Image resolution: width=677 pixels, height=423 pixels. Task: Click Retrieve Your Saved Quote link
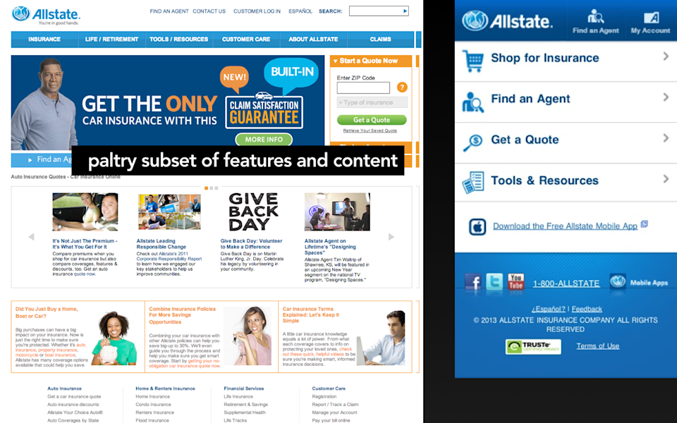pyautogui.click(x=370, y=130)
